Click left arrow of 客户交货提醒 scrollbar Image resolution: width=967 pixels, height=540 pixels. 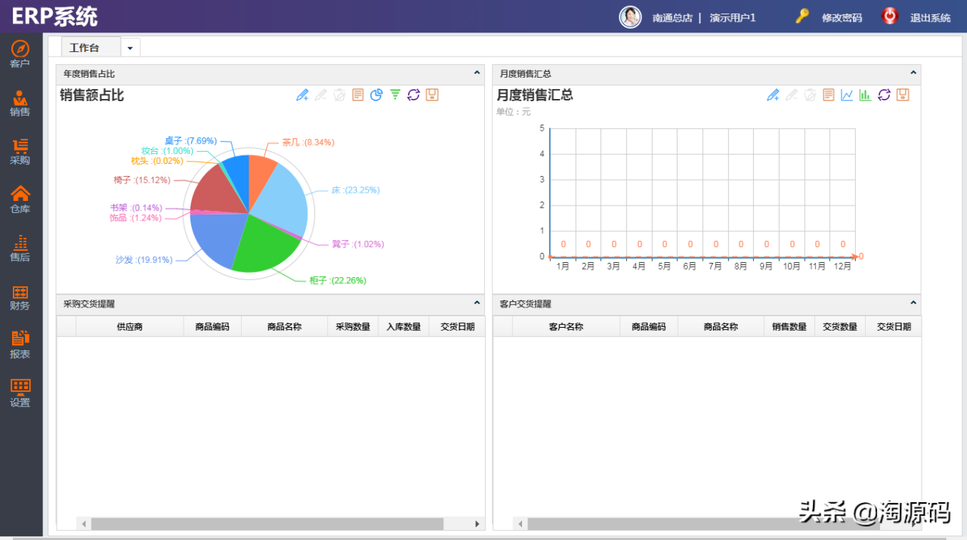pos(520,523)
